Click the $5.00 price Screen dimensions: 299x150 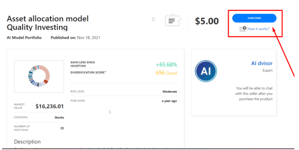click(x=207, y=21)
